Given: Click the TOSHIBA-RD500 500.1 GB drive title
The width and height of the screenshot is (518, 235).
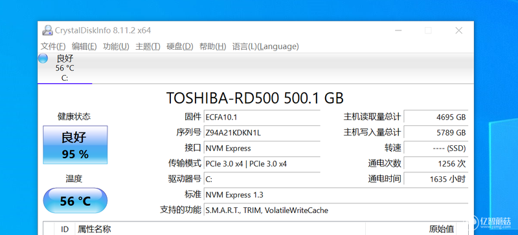Looking at the screenshot, I should point(254,98).
